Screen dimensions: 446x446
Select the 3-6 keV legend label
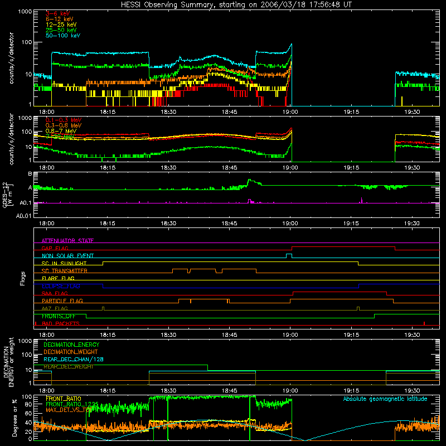58,13
